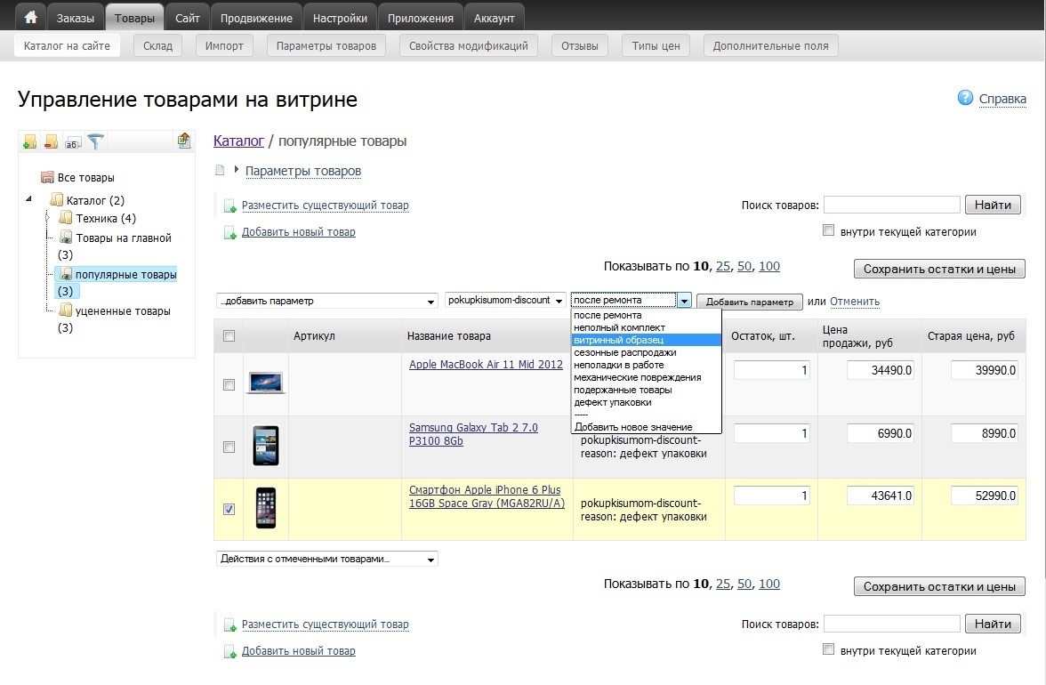Switch to the 'Типы цен' sub-tab

(656, 45)
